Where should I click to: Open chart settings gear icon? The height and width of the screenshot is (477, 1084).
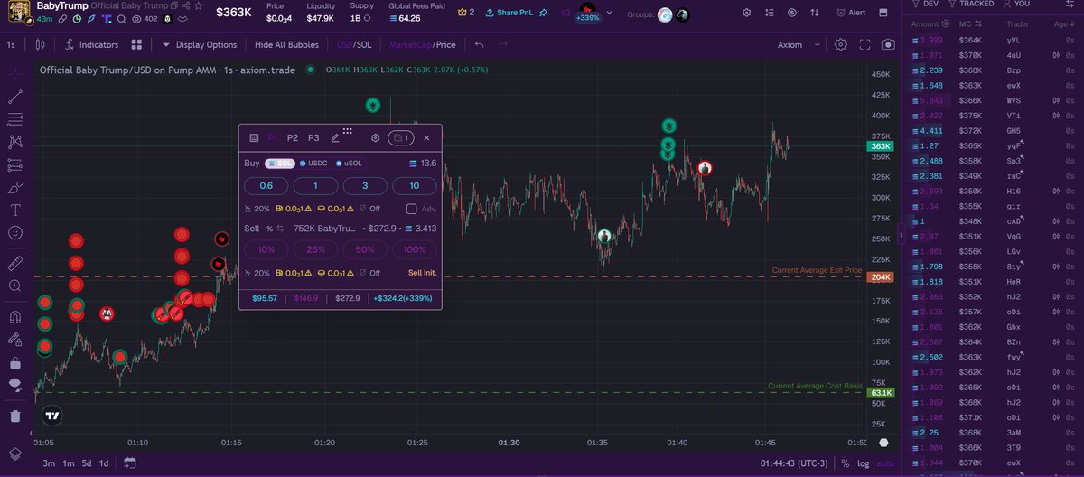coord(841,44)
